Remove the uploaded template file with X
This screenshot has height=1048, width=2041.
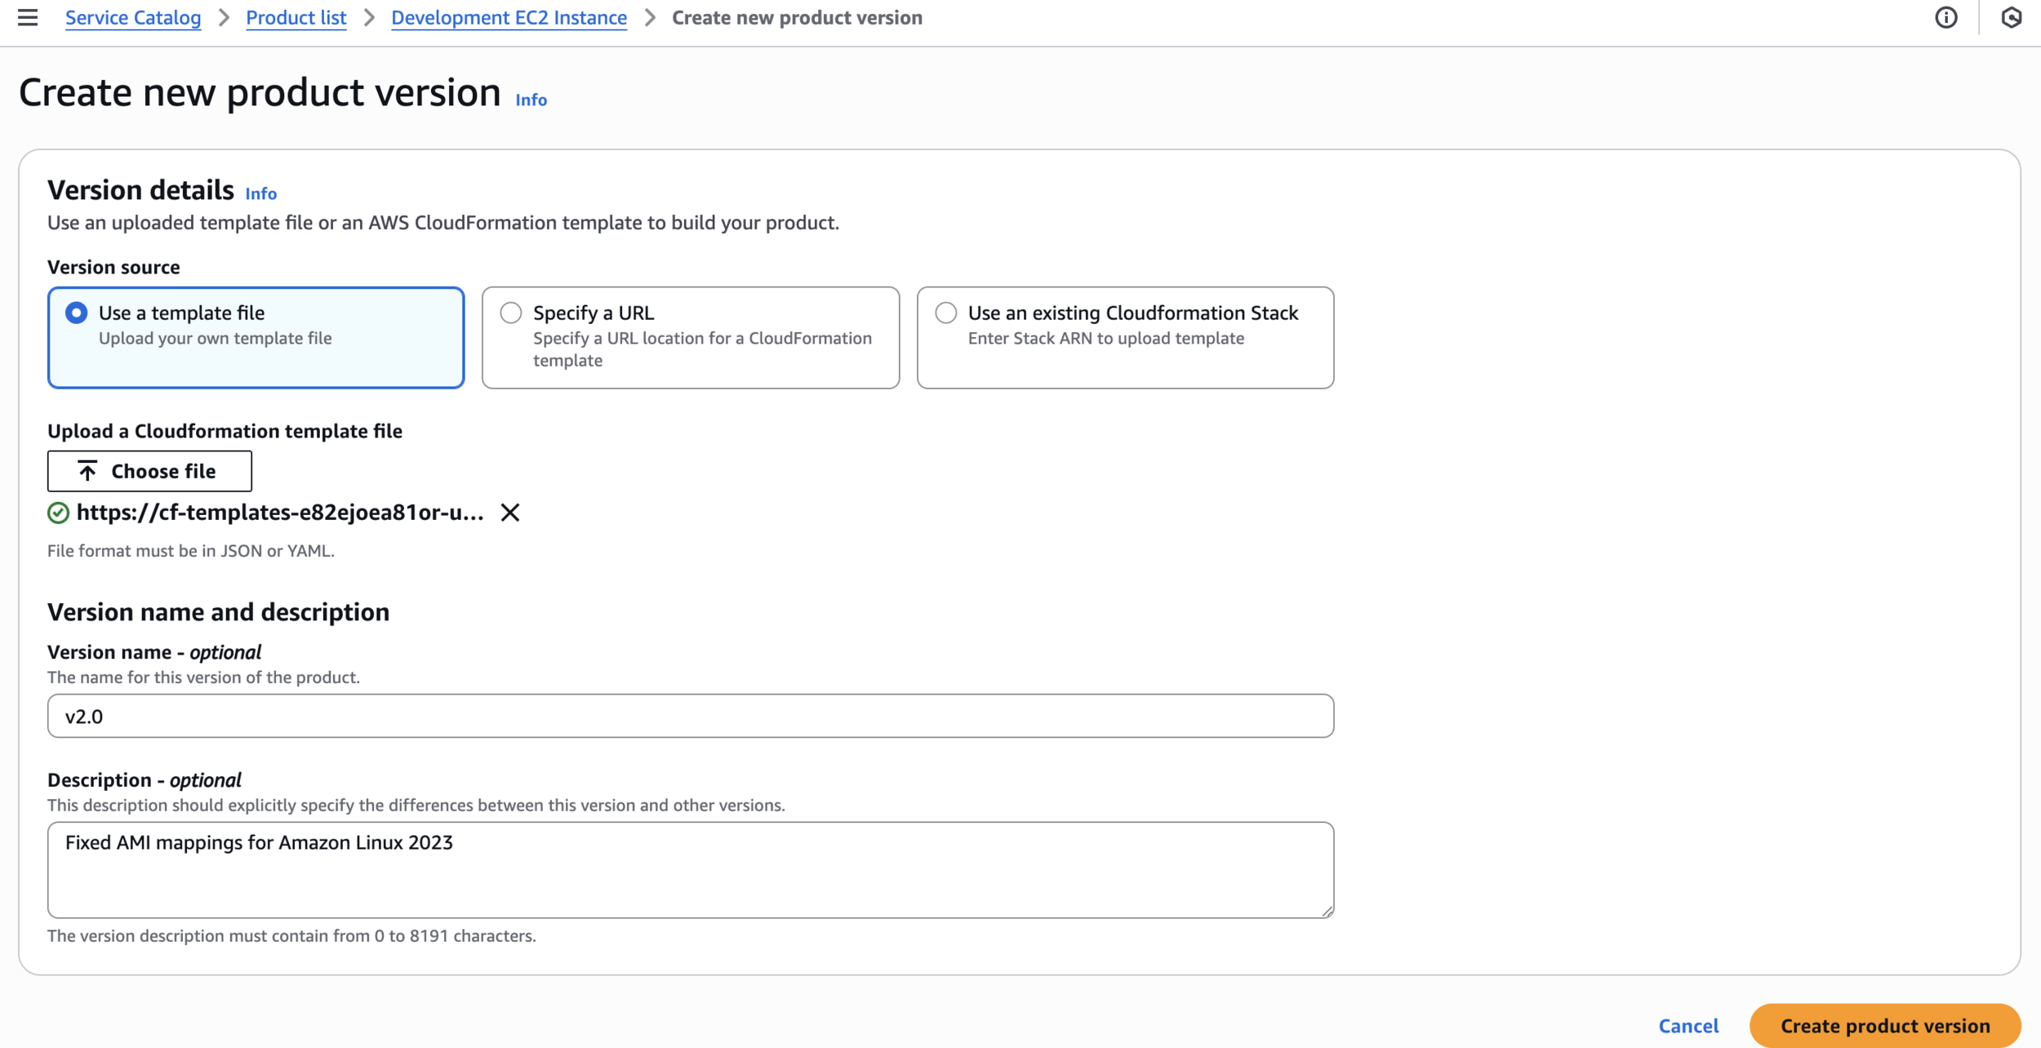point(510,513)
